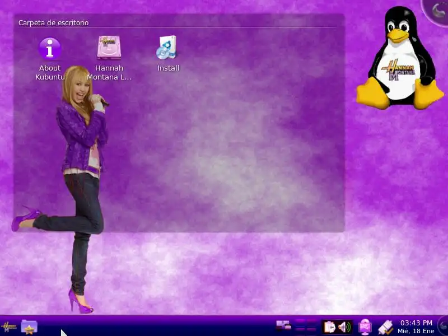Viewport: 448px width, 336px height.
Task: Click the pink monitor display tray icon
Action: tap(365, 327)
